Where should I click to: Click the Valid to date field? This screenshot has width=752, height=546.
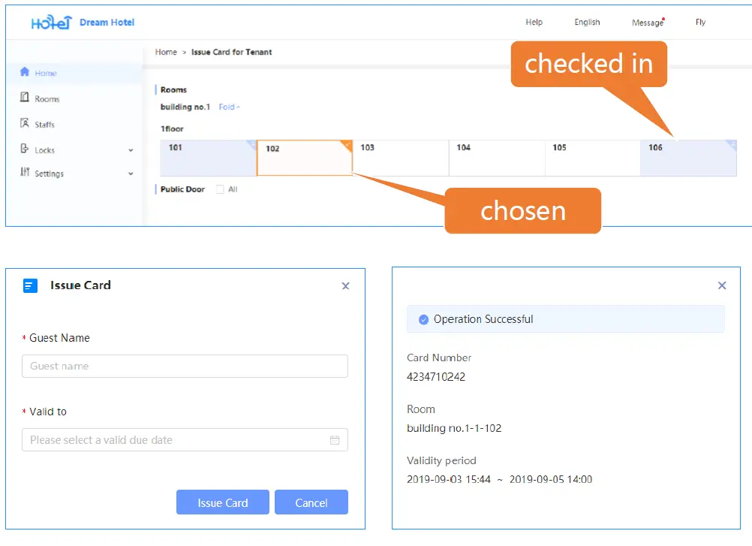pyautogui.click(x=185, y=440)
